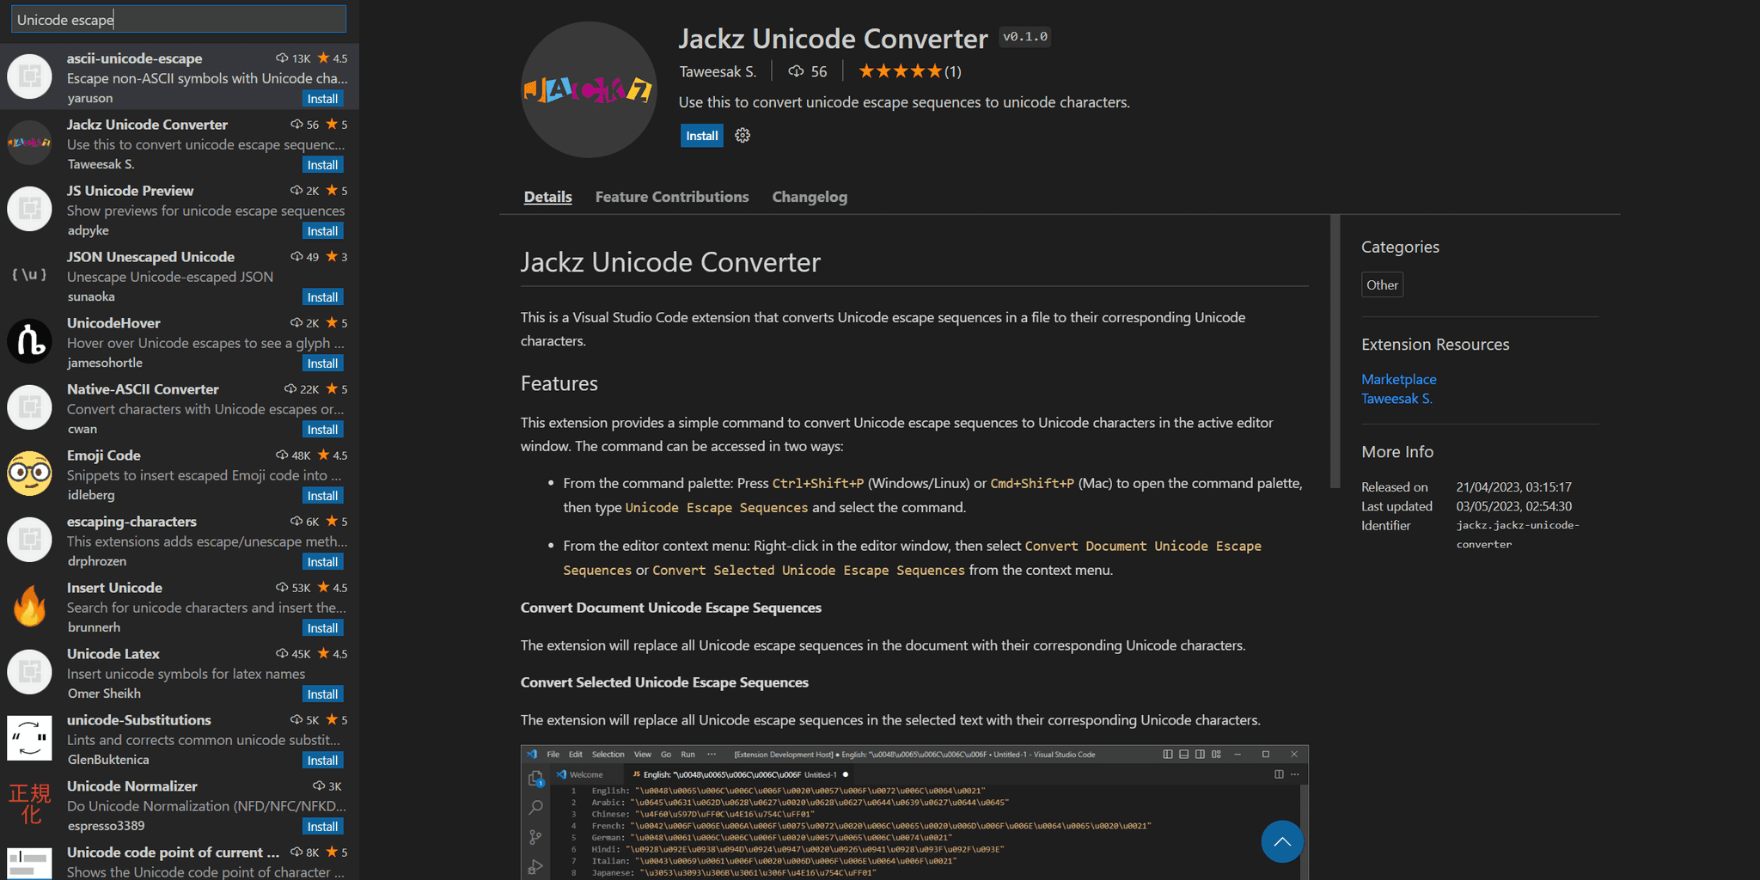Click the search icon in the embedded screenshot
This screenshot has width=1760, height=880.
(x=535, y=808)
